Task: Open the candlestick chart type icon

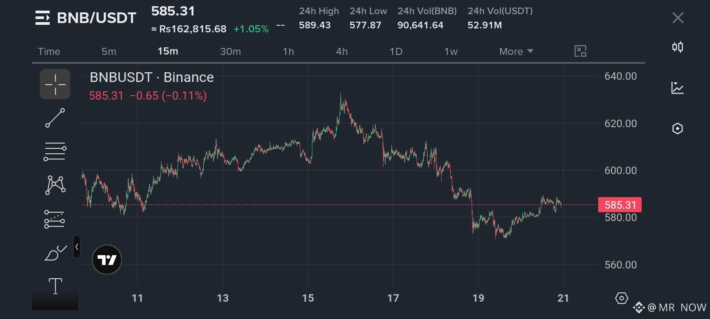Action: (678, 47)
